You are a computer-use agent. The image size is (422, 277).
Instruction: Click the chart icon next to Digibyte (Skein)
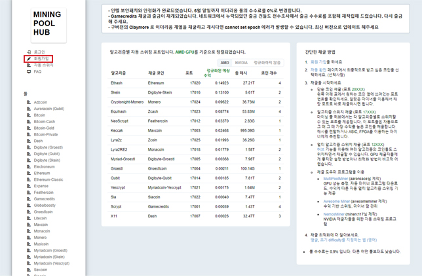tap(29, 160)
